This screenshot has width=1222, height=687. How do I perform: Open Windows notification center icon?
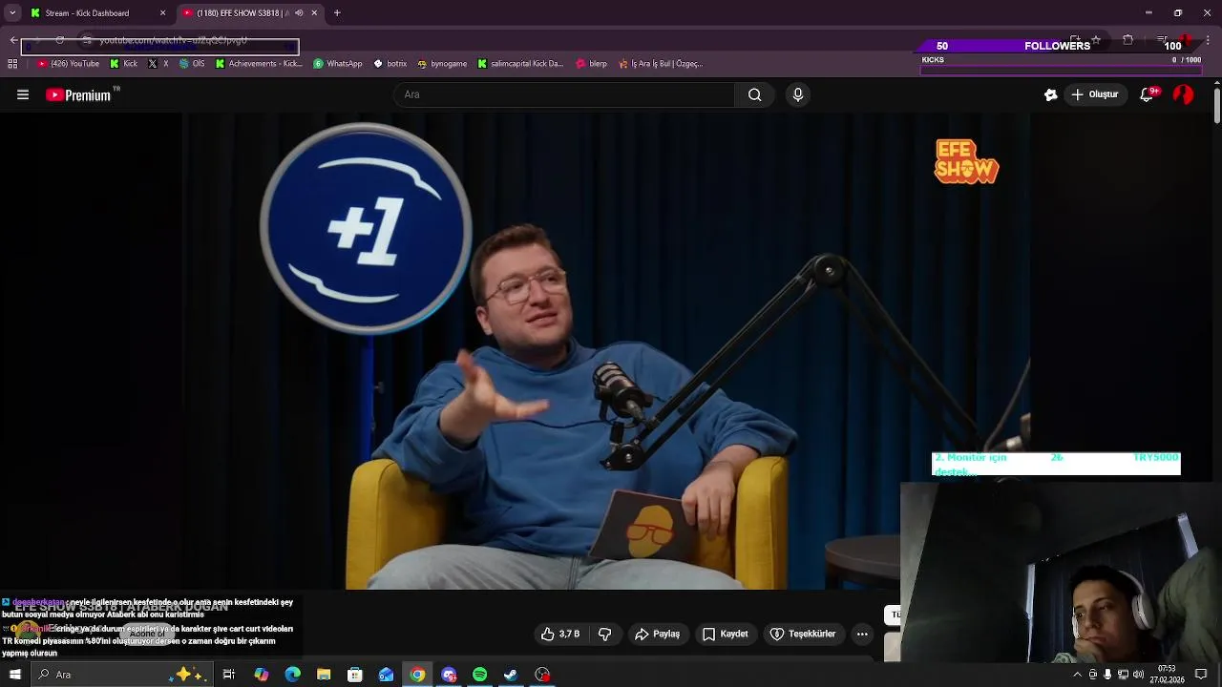(1201, 675)
